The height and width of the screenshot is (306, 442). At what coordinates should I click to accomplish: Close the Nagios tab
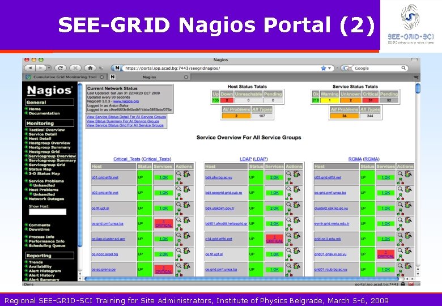point(186,77)
